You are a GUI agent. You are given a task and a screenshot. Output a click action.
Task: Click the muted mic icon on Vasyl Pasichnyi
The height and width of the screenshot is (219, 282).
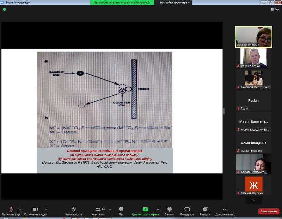pyautogui.click(x=238, y=66)
